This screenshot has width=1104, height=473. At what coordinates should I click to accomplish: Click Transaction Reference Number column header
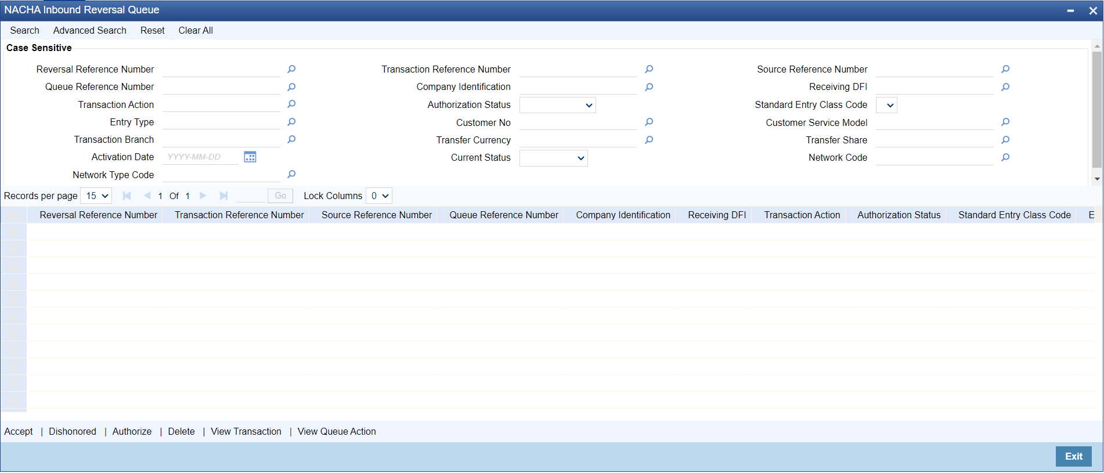coord(239,215)
